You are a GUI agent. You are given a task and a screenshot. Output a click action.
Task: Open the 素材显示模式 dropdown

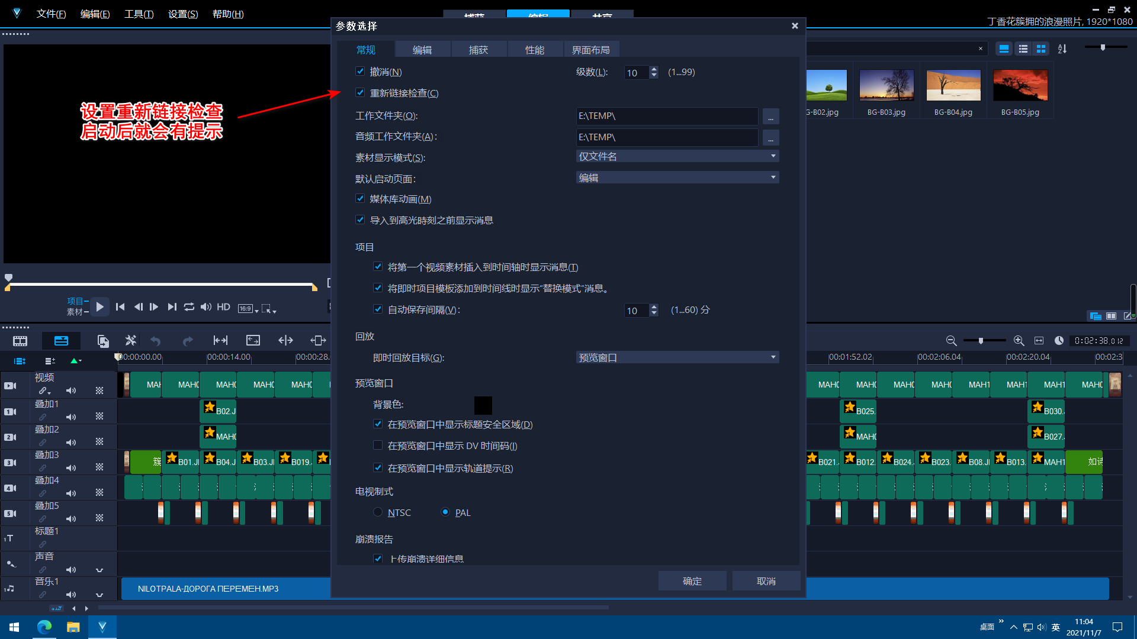677,157
